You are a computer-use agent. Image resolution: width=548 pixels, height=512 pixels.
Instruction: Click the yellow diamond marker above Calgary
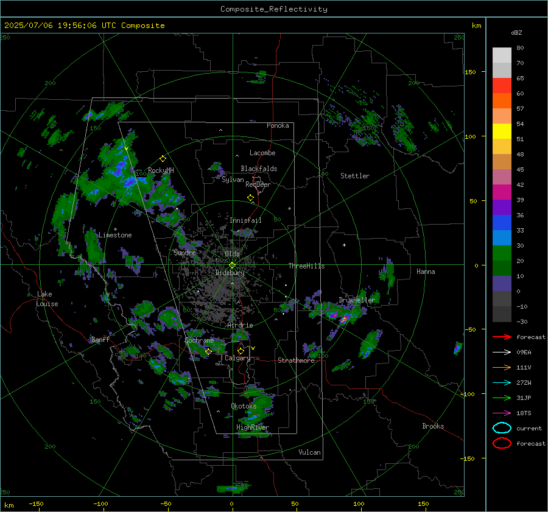241,351
